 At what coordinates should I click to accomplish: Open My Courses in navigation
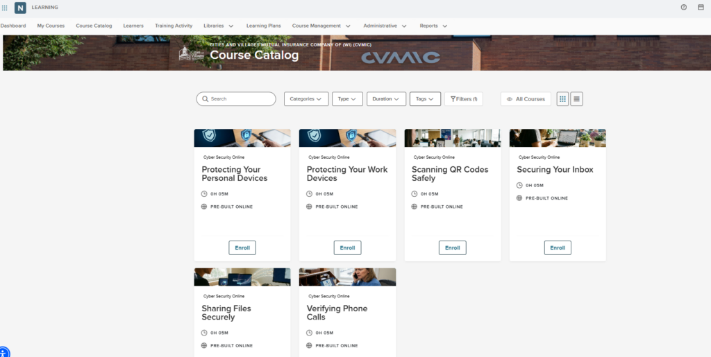tap(51, 26)
